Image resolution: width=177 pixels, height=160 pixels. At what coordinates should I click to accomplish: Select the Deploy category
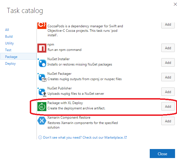click(x=10, y=64)
